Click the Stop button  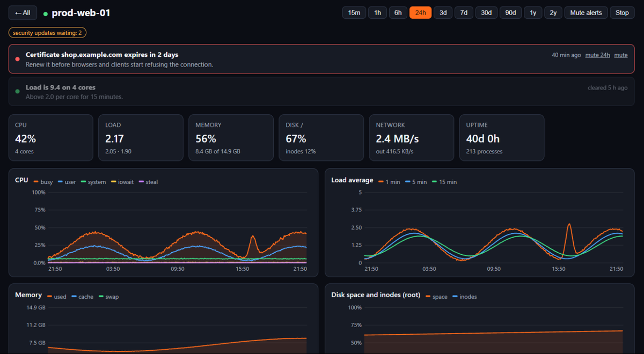tap(623, 12)
